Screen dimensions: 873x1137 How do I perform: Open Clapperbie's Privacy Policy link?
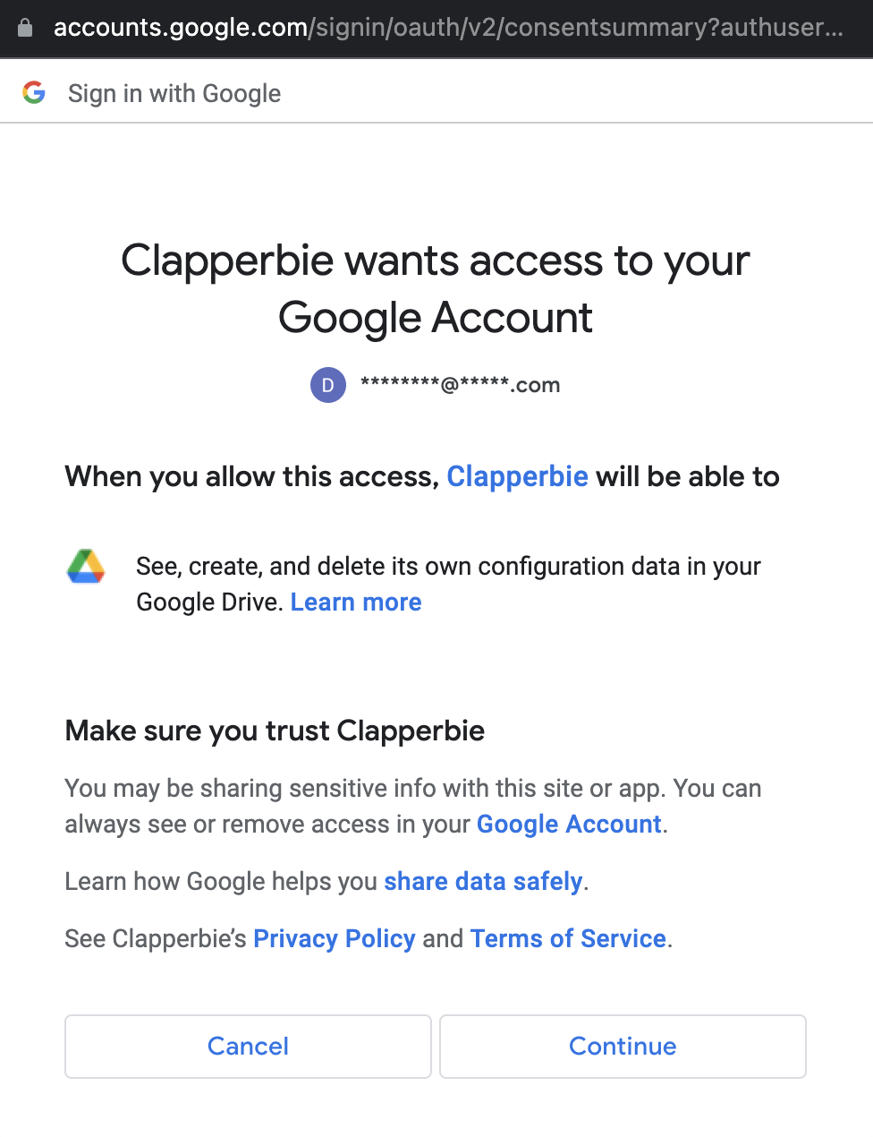pos(335,938)
